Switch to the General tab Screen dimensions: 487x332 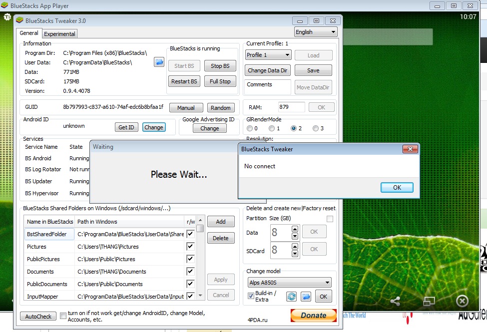[x=29, y=33]
